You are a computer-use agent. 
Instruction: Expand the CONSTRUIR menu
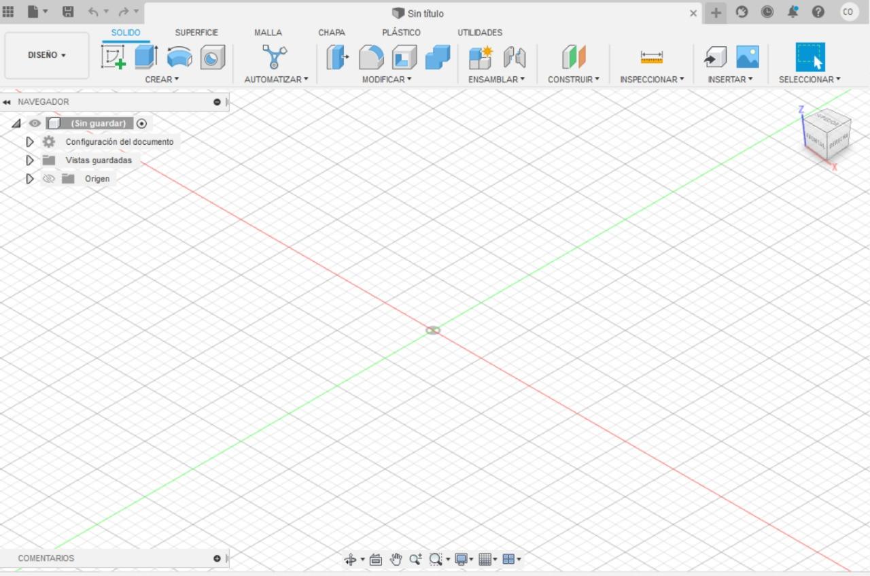pos(574,80)
